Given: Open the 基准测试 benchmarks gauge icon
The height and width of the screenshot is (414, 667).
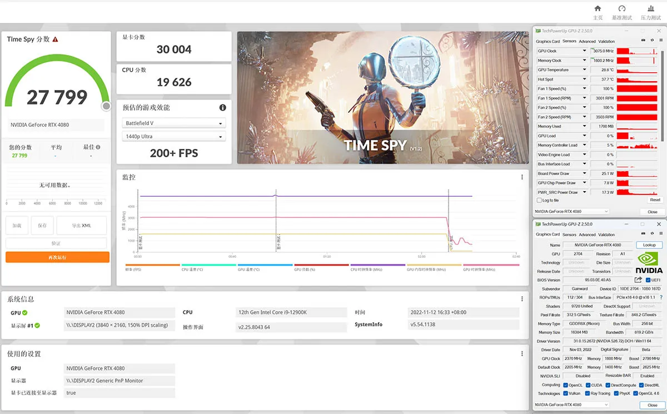Looking at the screenshot, I should pos(622,9).
